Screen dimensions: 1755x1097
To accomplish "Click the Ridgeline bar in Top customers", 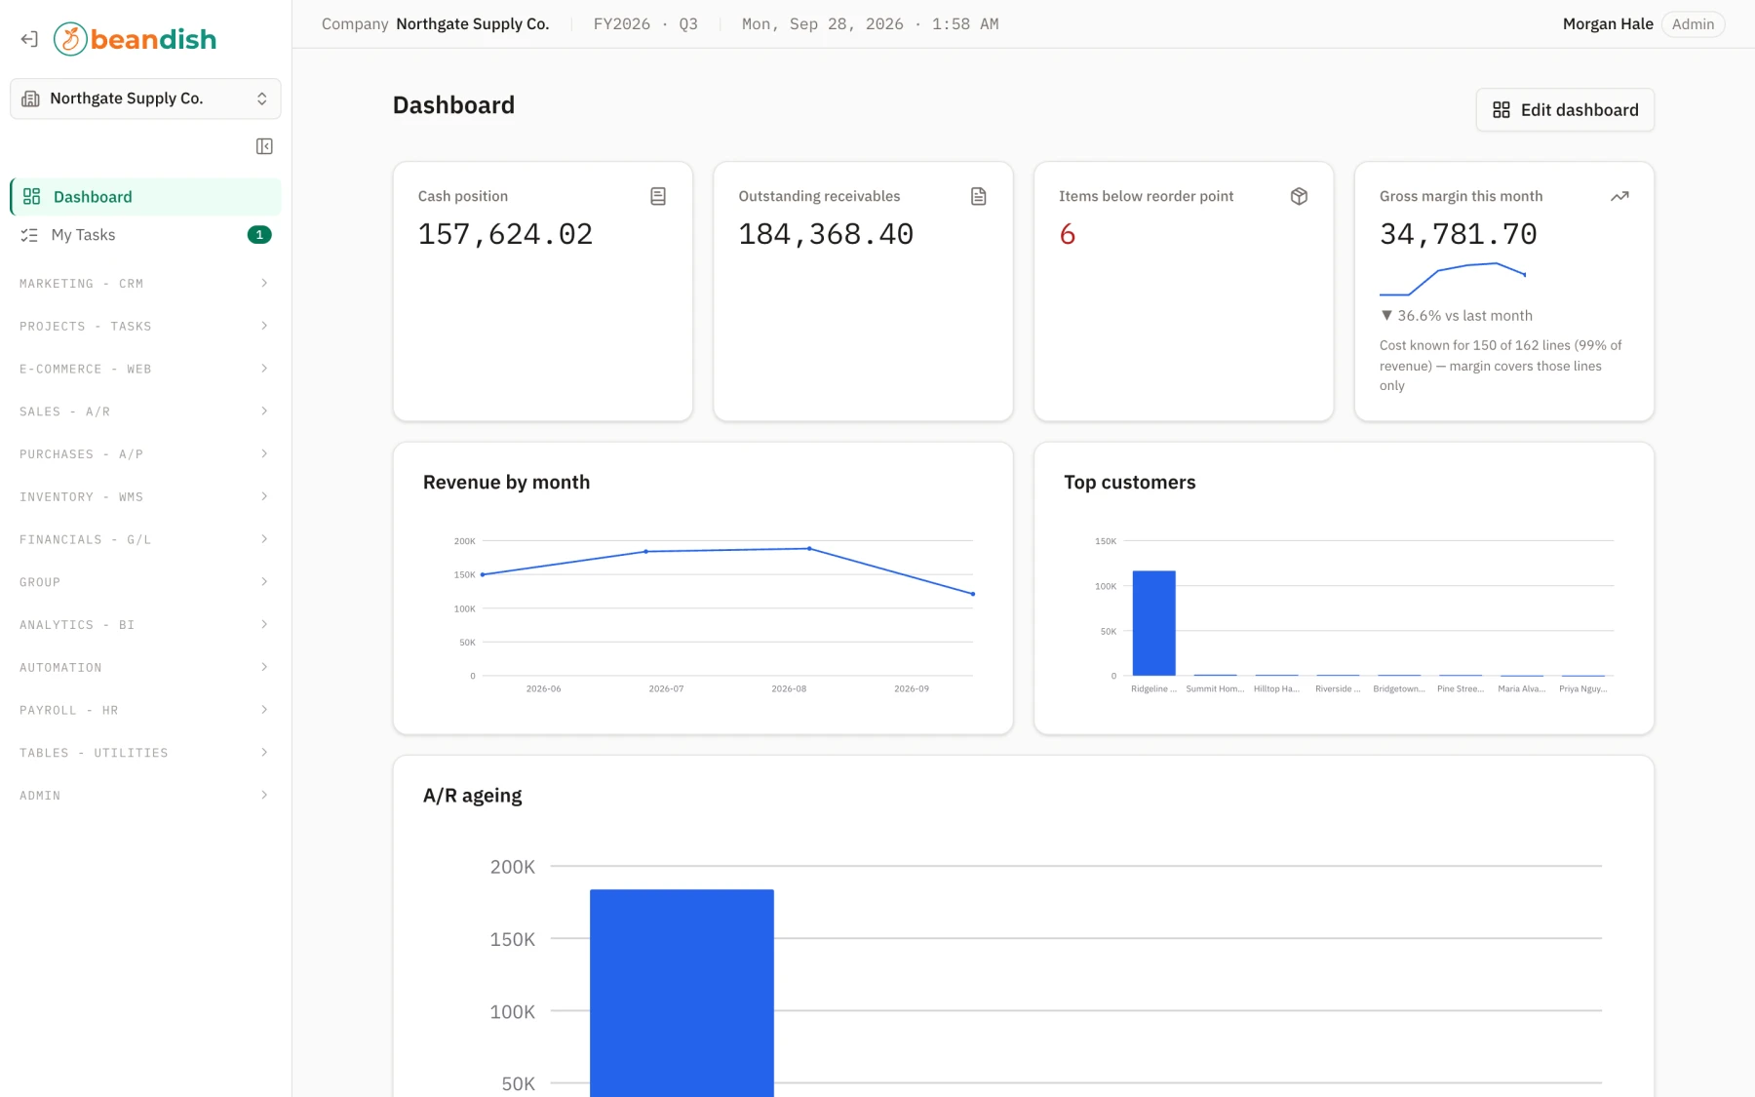I will (x=1153, y=623).
